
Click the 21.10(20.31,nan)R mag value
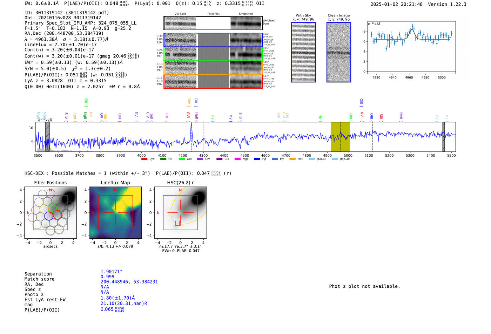click(x=124, y=304)
